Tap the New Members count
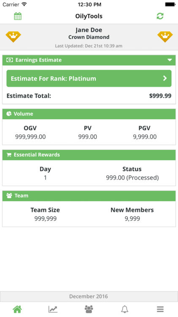The height and width of the screenshot is (317, 178). (132, 219)
